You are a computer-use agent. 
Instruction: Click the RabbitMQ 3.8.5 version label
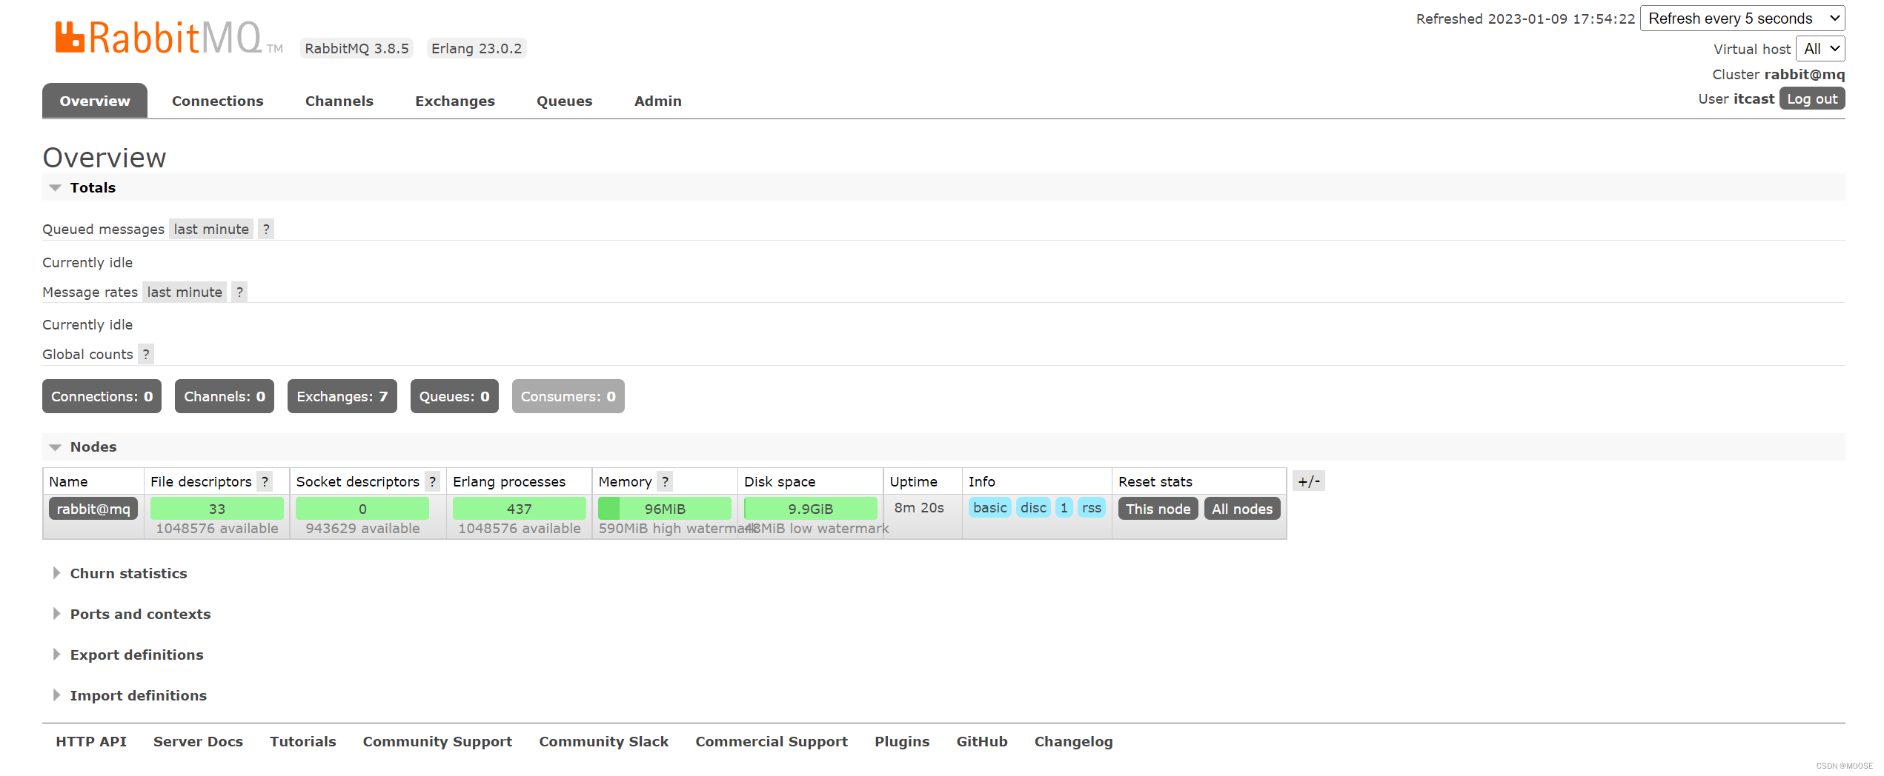(x=356, y=48)
